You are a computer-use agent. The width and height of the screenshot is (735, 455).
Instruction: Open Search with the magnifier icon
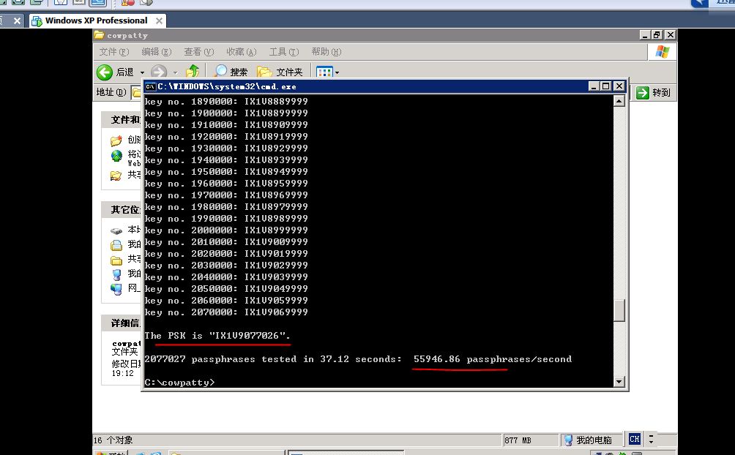[220, 72]
